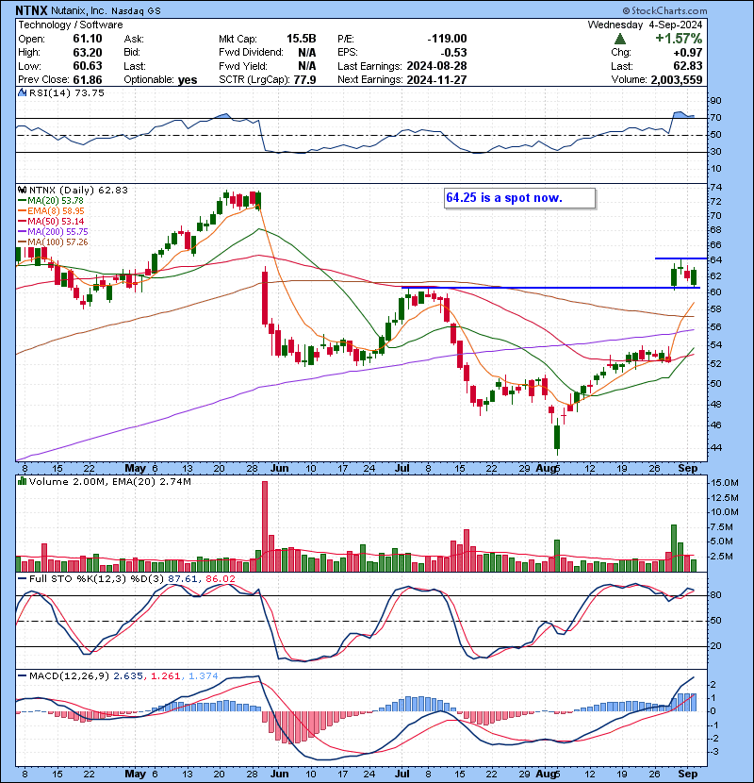Click the Chg value +0.97
This screenshot has width=754, height=783.
688,53
